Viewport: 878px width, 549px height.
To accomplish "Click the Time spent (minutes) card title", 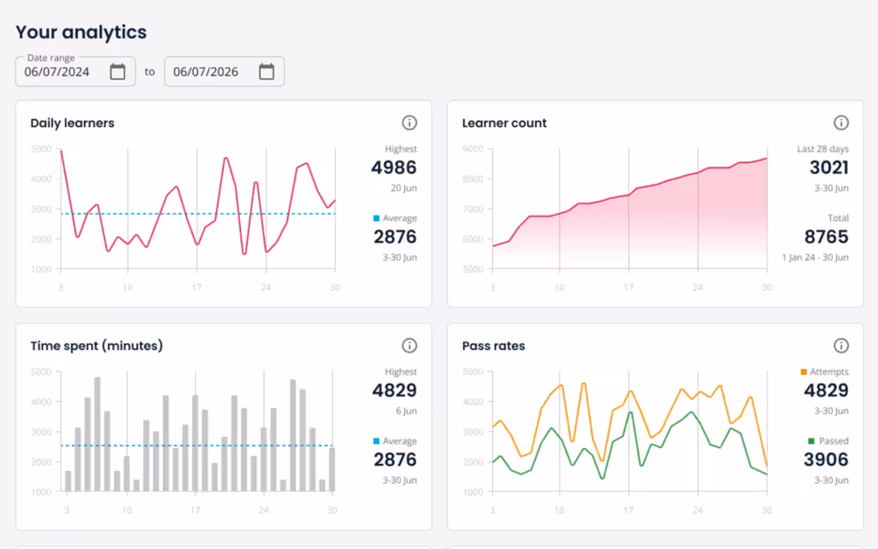I will pos(96,346).
